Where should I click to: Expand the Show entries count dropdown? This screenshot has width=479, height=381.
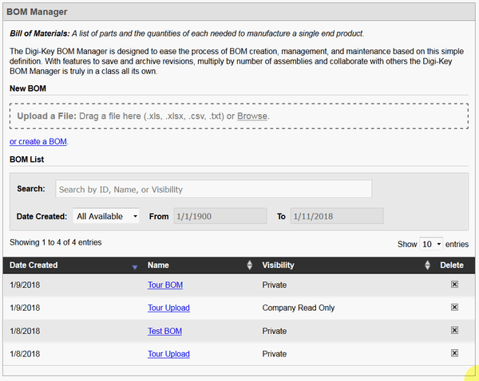click(x=431, y=244)
